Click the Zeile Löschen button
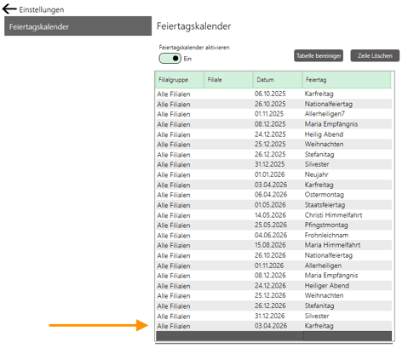Screen dimensions: 408x354 [x=375, y=55]
